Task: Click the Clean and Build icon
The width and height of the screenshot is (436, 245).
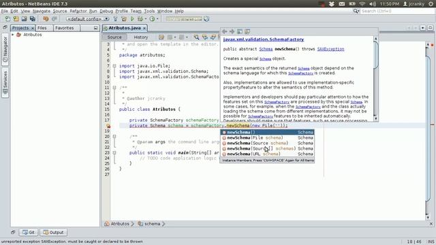Action: click(124, 19)
